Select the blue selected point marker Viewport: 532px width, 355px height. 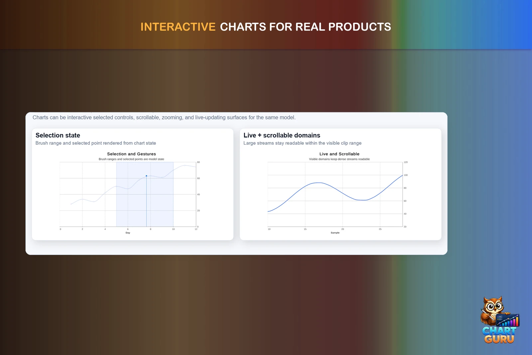click(x=146, y=176)
